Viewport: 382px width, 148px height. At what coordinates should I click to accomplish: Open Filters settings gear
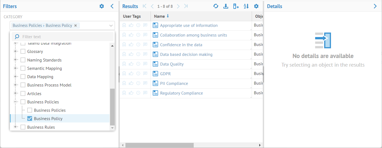(102, 6)
